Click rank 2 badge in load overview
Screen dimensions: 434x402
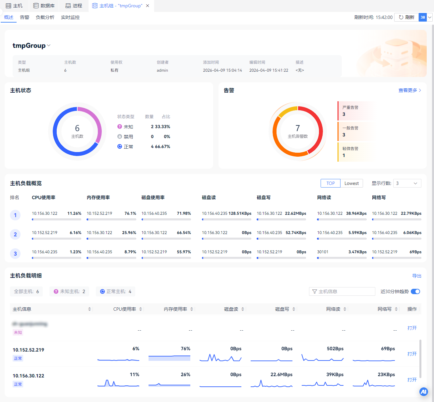[x=15, y=234]
